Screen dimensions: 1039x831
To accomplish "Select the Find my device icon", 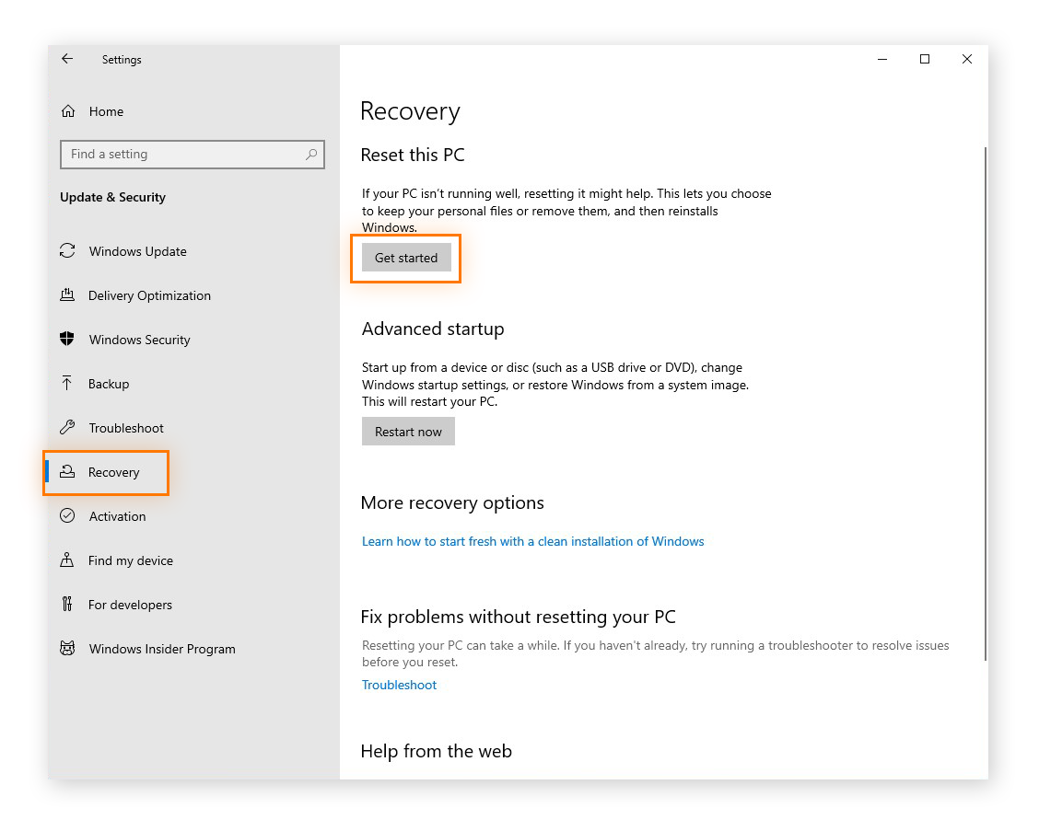I will tap(67, 560).
